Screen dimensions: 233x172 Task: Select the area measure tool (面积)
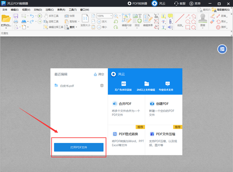(222, 27)
